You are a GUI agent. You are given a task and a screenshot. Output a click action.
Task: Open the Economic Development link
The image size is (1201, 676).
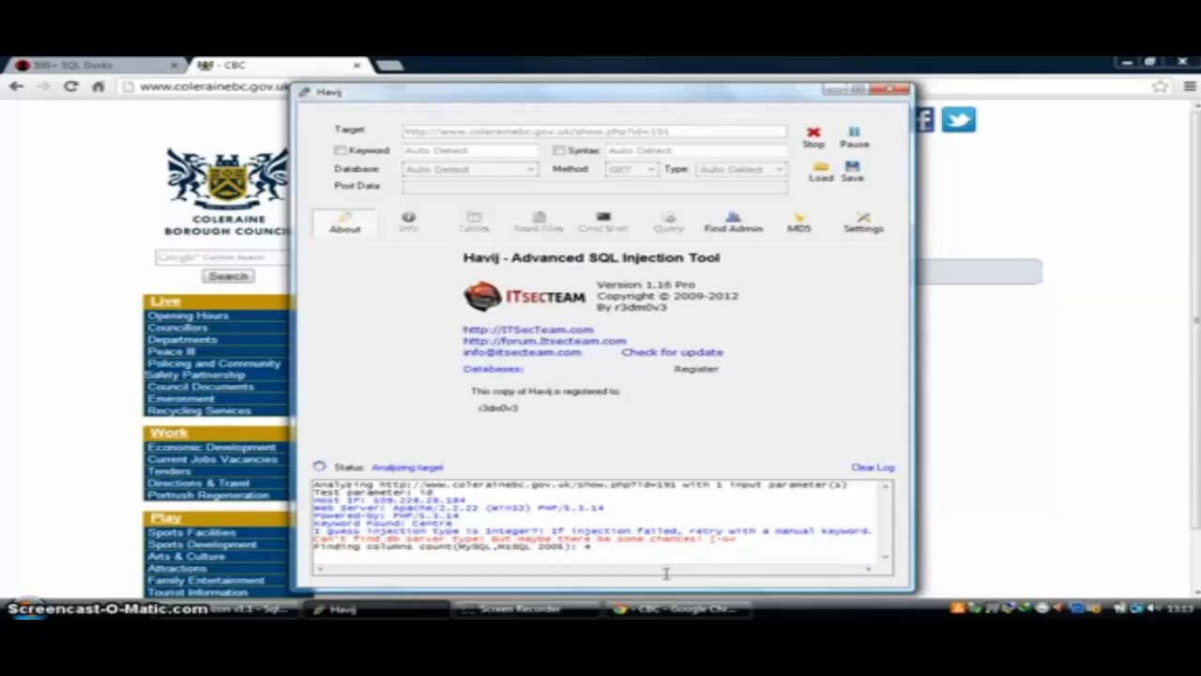coord(211,448)
